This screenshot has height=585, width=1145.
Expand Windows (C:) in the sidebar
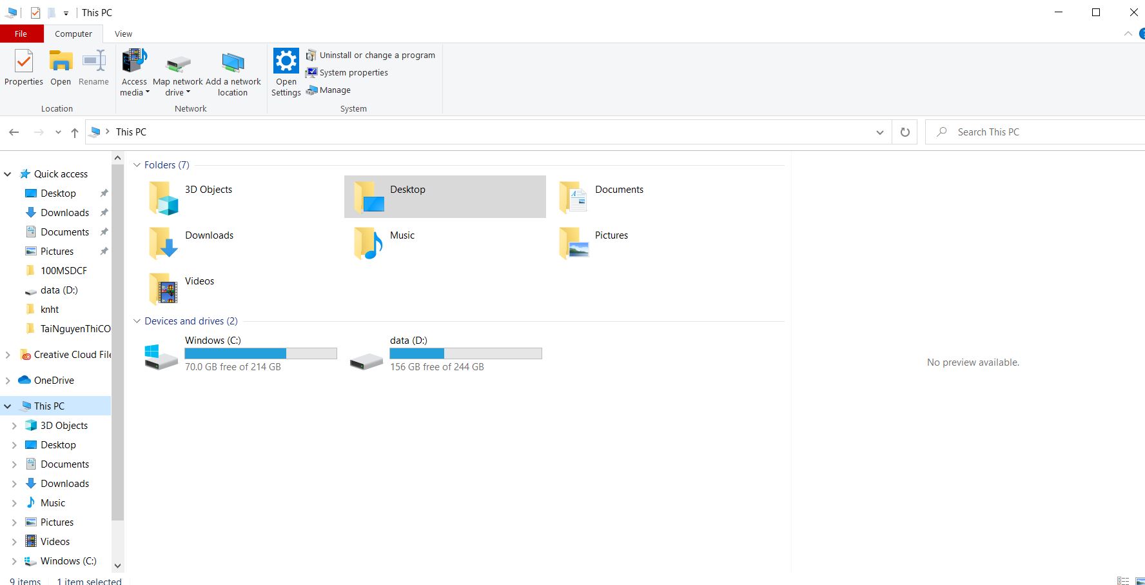14,561
